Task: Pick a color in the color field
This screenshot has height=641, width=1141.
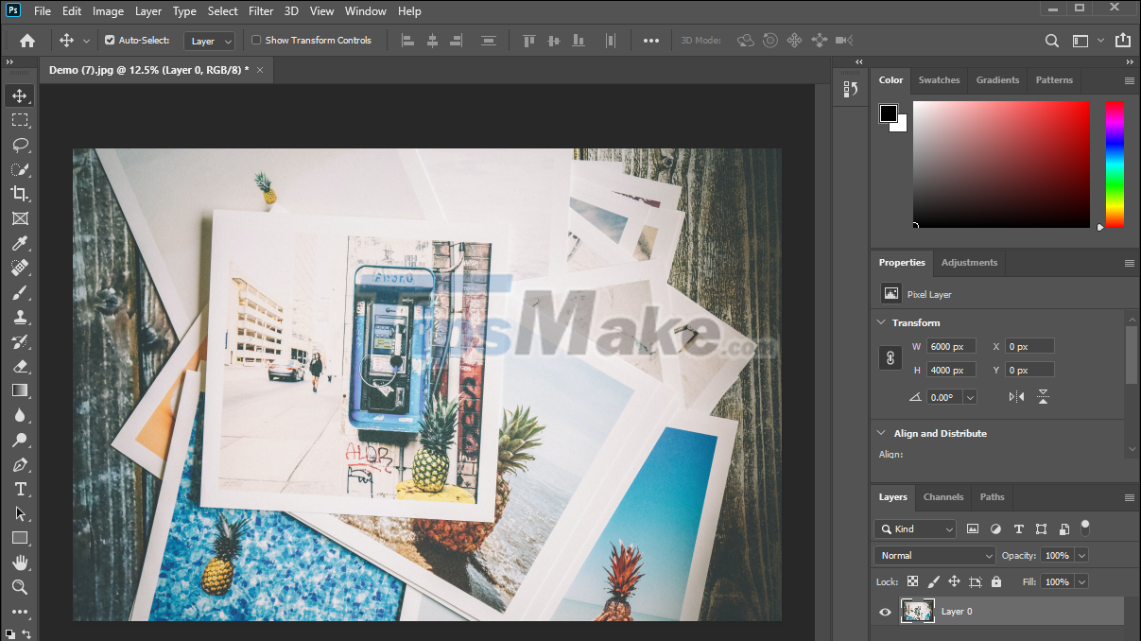Action: pos(1001,165)
